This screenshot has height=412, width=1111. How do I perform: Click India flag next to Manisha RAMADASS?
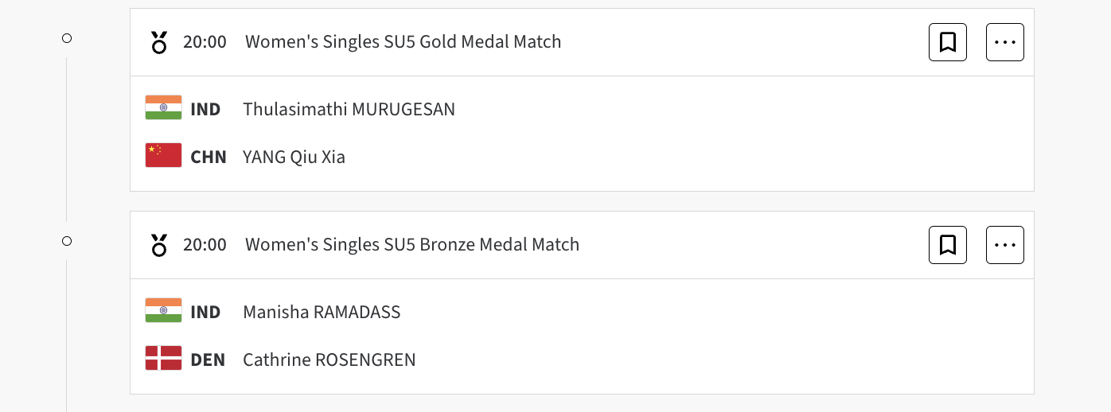coord(163,311)
